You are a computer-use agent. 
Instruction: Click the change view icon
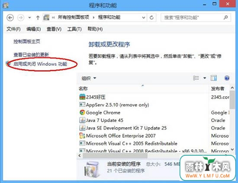tap(196, 78)
